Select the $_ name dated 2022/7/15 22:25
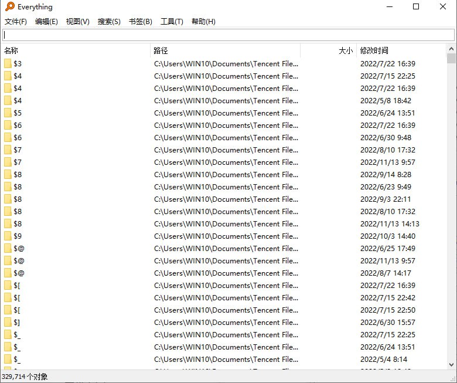The height and width of the screenshot is (383, 457). 17,334
